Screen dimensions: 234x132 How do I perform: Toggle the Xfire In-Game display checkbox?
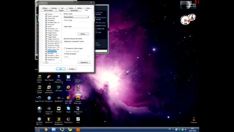(x=65, y=48)
